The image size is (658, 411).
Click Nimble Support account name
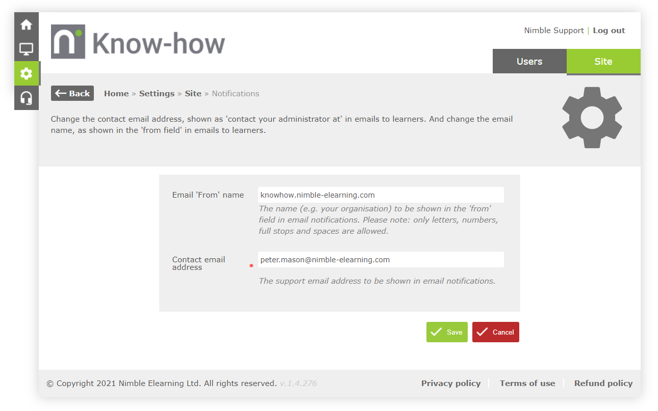click(554, 31)
